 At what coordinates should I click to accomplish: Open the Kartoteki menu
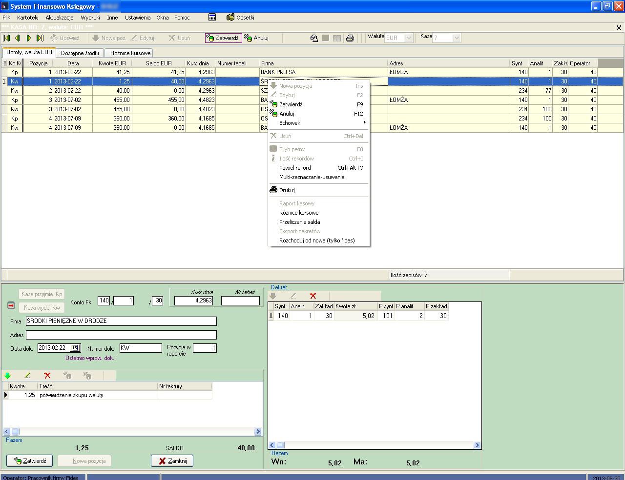click(x=28, y=17)
